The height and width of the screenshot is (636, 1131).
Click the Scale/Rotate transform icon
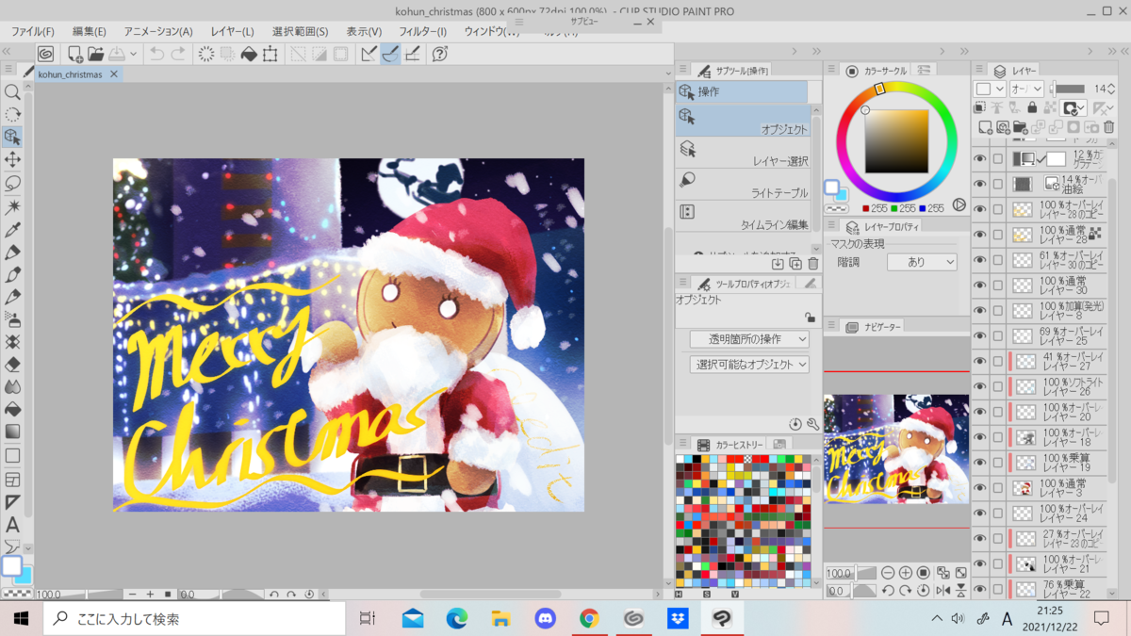(x=270, y=54)
